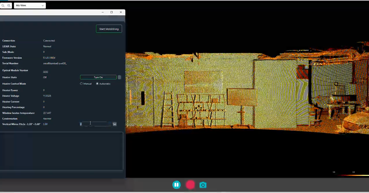Click the Heater Voltage value 11.0326
This screenshot has width=369, height=193.
tap(47, 96)
